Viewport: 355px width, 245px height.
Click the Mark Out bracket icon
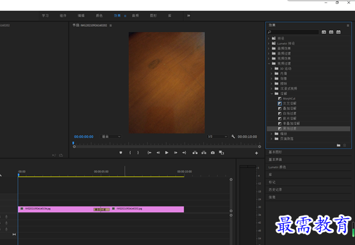click(x=138, y=153)
